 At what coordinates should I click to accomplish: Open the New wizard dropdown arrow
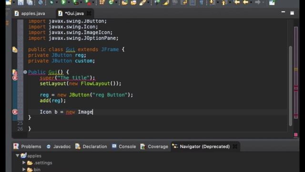pyautogui.click(x=14, y=2)
